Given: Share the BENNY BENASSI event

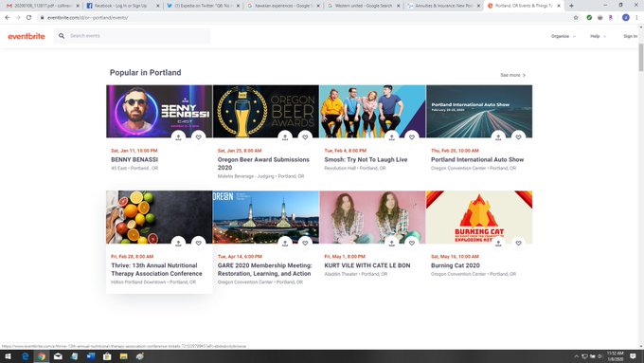Looking at the screenshot, I should pyautogui.click(x=178, y=137).
